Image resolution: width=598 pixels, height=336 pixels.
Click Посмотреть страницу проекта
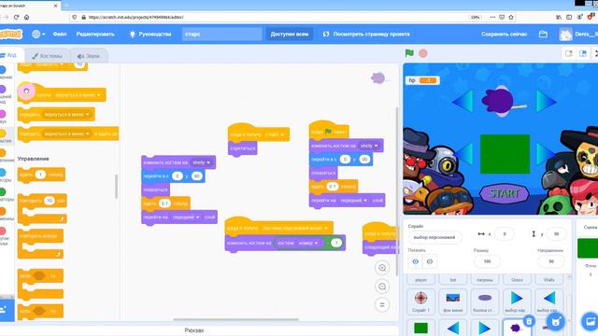(x=366, y=35)
